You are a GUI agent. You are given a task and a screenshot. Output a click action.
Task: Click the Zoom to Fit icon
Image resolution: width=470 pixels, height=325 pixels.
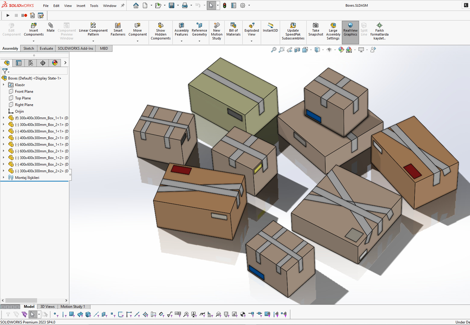tap(273, 50)
